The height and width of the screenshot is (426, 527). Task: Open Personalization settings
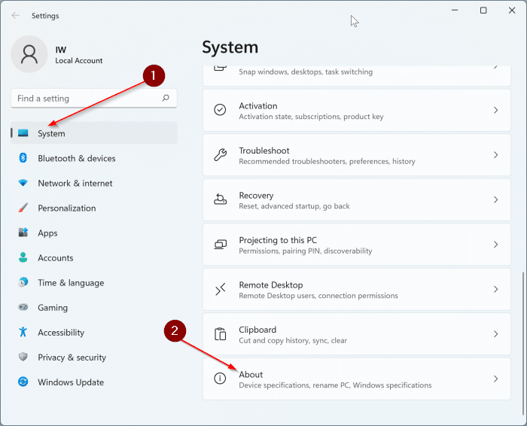94,208
